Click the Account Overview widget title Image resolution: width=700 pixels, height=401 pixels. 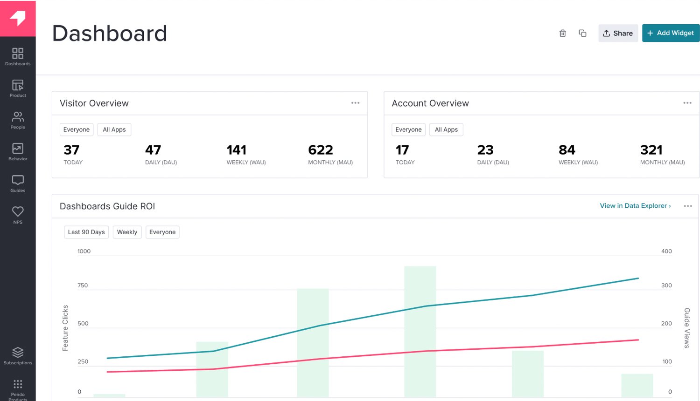[430, 103]
